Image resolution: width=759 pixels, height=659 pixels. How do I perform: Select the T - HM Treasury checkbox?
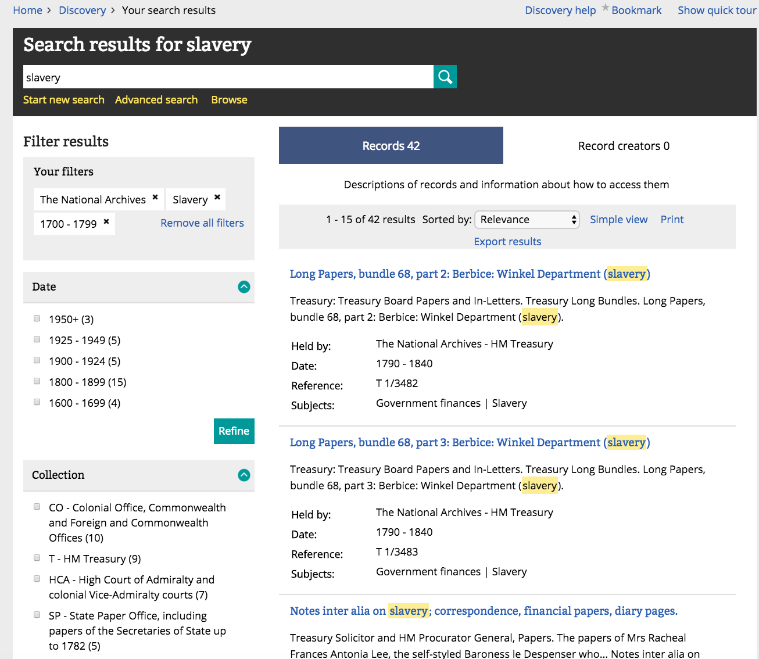pos(37,558)
